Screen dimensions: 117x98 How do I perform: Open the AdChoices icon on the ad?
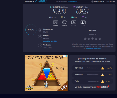(x=64, y=56)
